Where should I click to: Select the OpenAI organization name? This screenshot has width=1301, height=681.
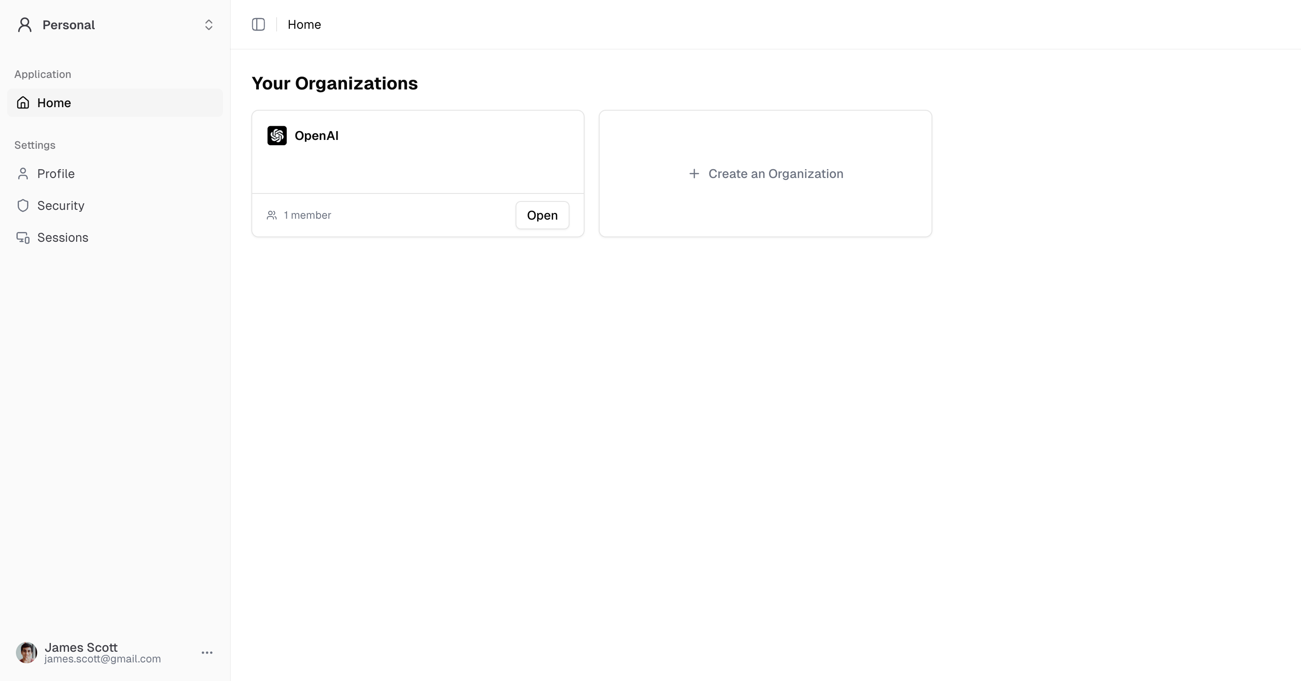tap(317, 135)
